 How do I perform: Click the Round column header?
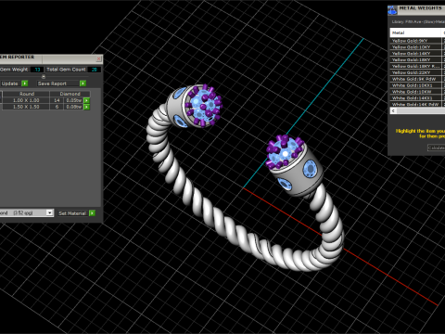(26, 94)
